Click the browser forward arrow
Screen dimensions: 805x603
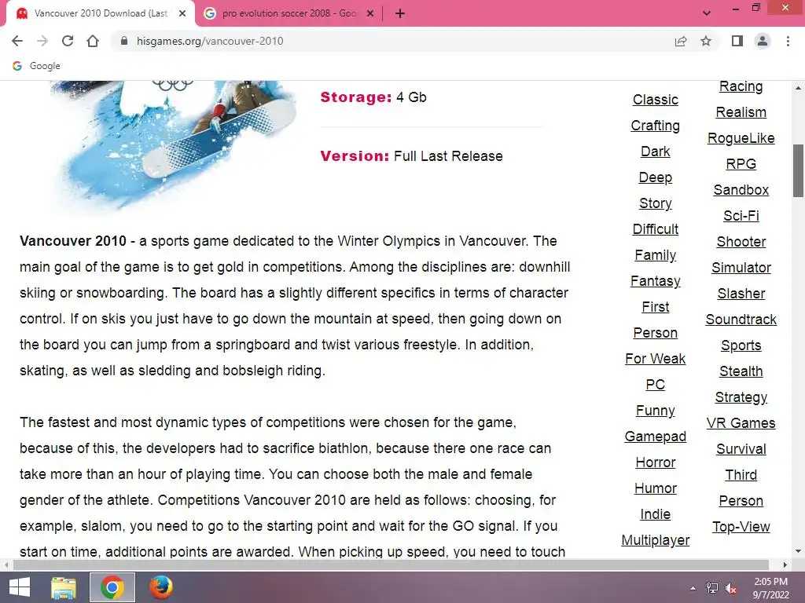click(42, 41)
